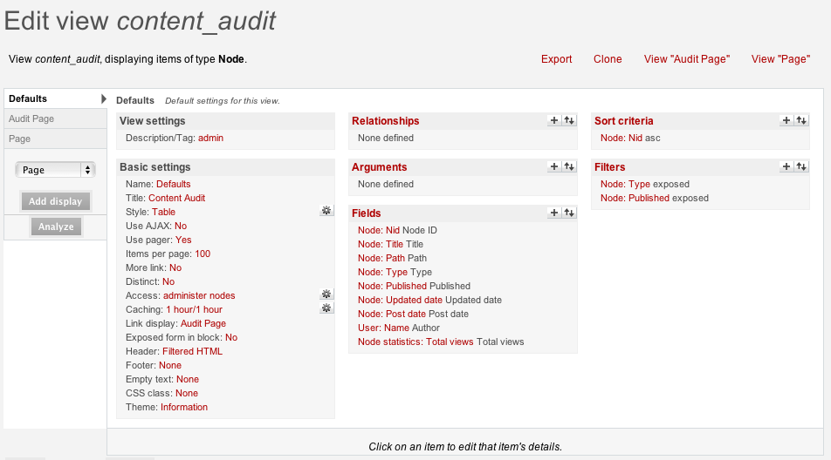The height and width of the screenshot is (460, 831).
Task: Add a new argument with plus icon
Action: click(554, 166)
